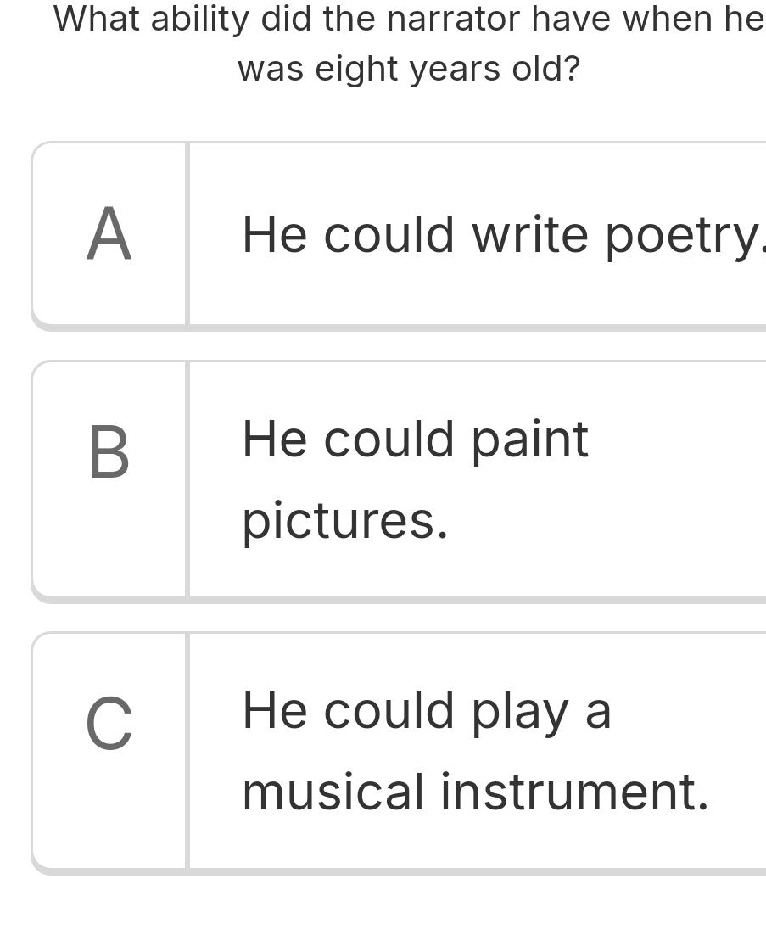Click the word "pictures." in option B
This screenshot has height=935, width=766.
tap(344, 521)
